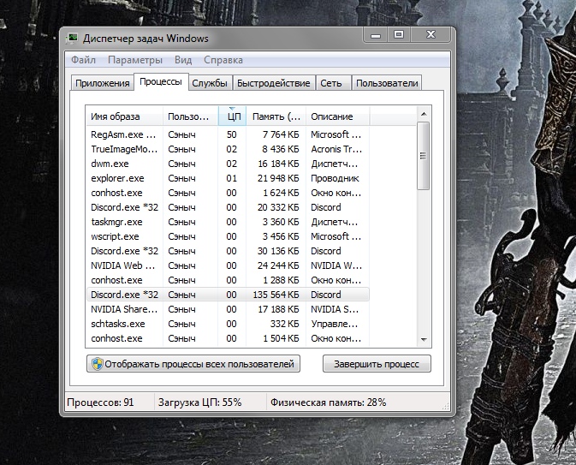Screen dimensions: 576x465
Task: Click the UAC shield icon on the show-all-users button
Action: point(97,364)
